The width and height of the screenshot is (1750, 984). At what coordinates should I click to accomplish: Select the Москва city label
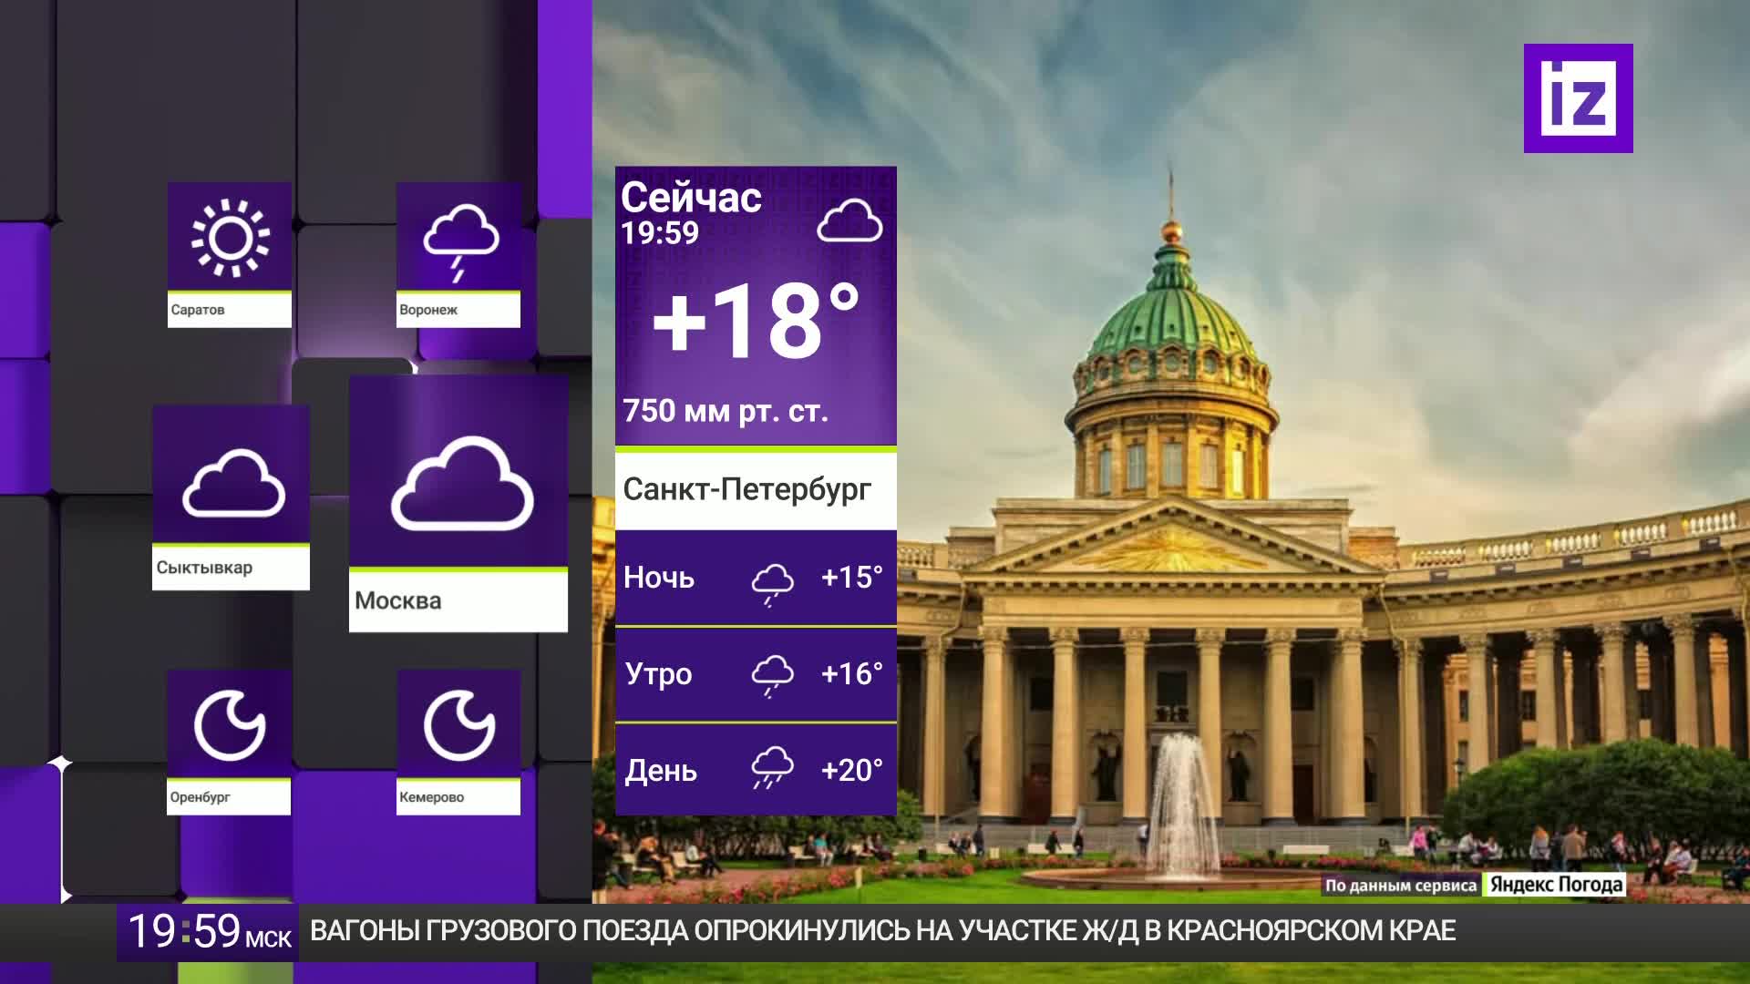coord(397,601)
